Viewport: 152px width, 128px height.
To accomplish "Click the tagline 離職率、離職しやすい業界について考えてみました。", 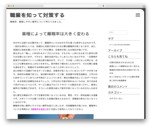I will pos(36,22).
